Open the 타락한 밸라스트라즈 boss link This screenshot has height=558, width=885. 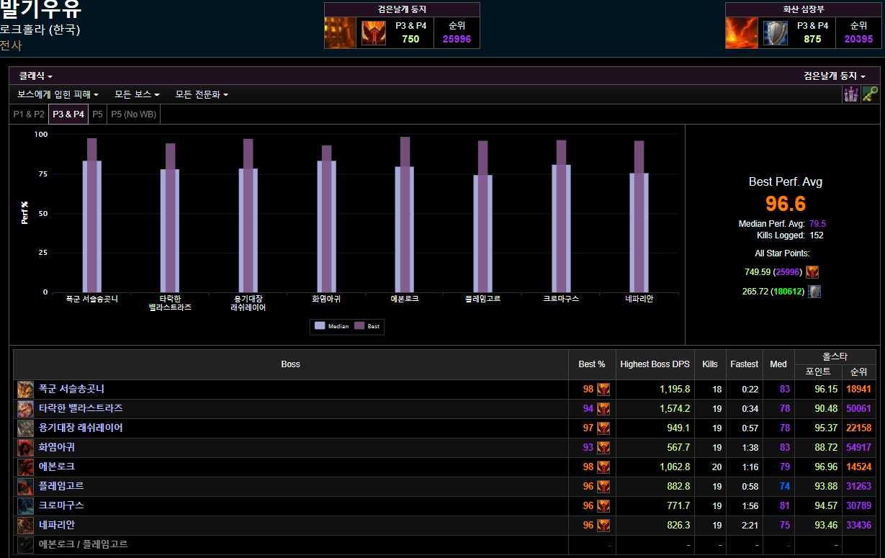click(x=81, y=408)
